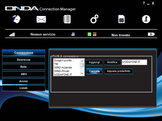Open the Avvisi section
This screenshot has height=121, width=162.
[x=24, y=81]
